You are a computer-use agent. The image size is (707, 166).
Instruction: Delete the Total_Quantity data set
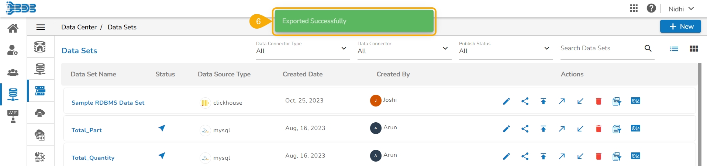(x=599, y=156)
